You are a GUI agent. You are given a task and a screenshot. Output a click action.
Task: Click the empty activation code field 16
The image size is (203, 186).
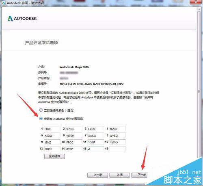pos(117,149)
